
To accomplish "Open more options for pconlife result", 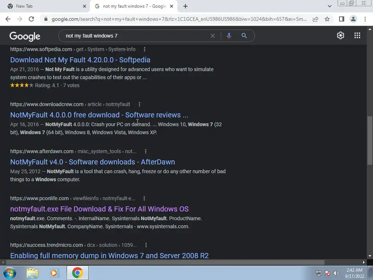I will 144,198.
